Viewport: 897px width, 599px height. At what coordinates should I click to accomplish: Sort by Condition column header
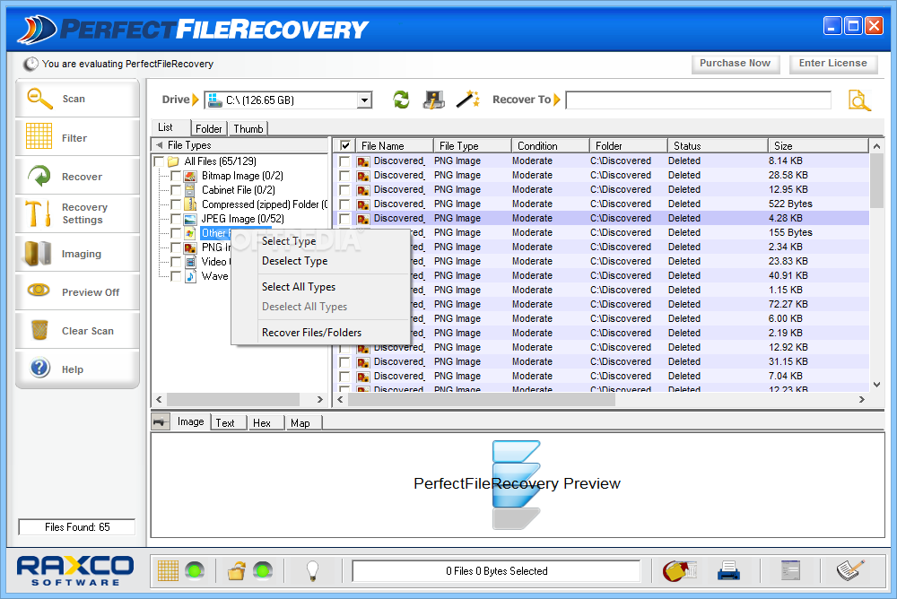point(551,146)
